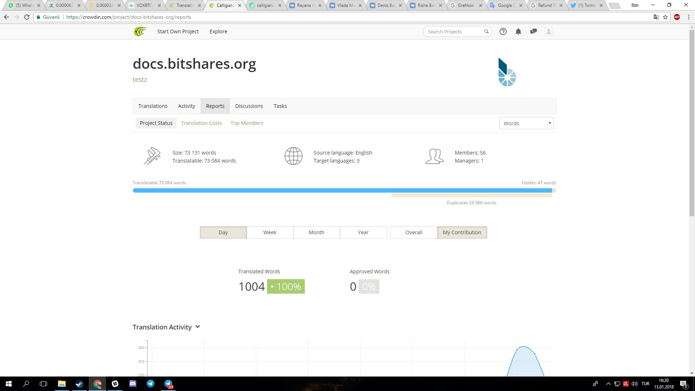Open the Windows action center icon
Image resolution: width=695 pixels, height=391 pixels.
(x=683, y=384)
